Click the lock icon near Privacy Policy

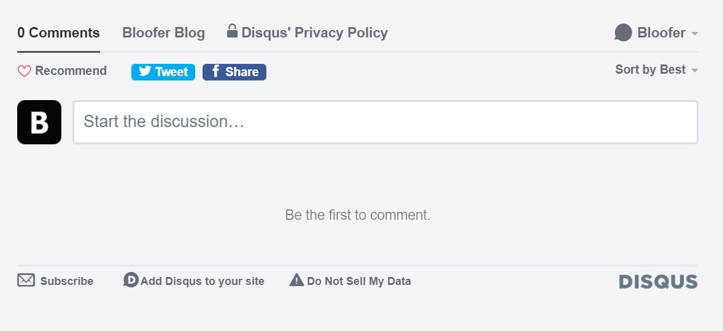(x=232, y=31)
